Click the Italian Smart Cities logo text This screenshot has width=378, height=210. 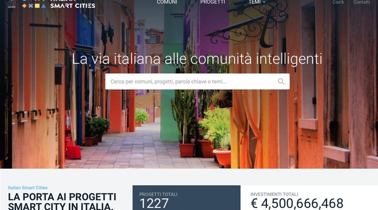coord(73,4)
